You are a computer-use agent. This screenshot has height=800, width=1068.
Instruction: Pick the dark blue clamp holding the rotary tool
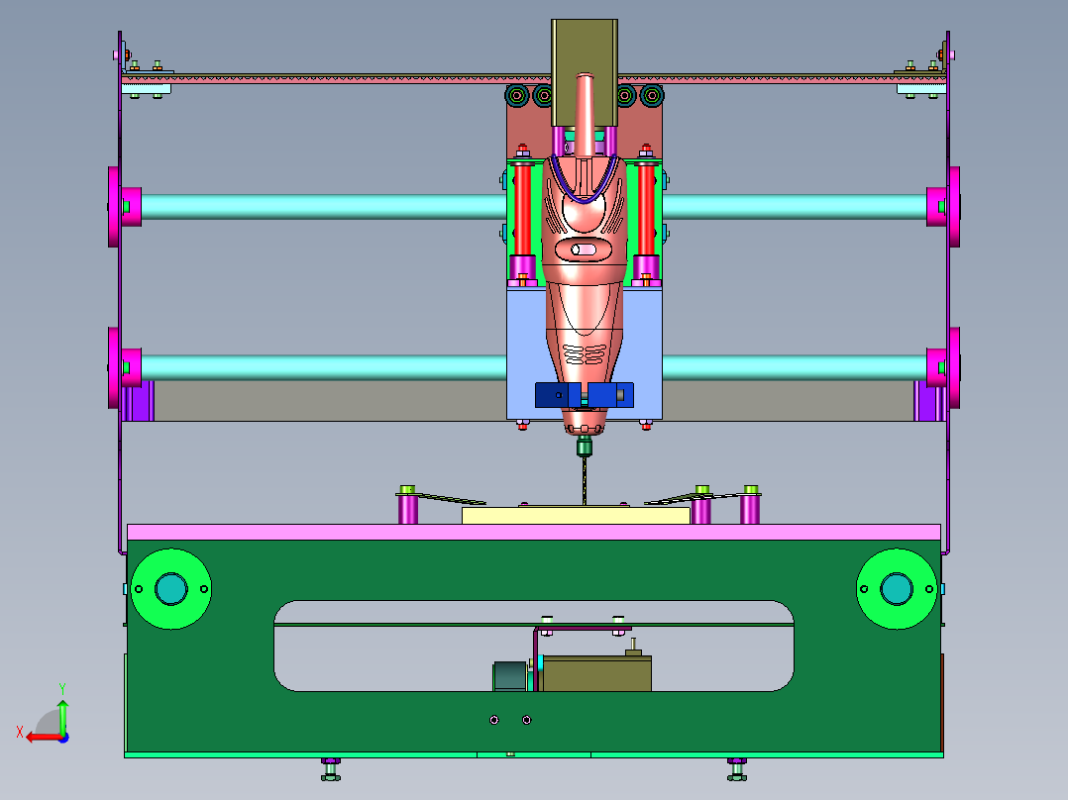pyautogui.click(x=584, y=395)
